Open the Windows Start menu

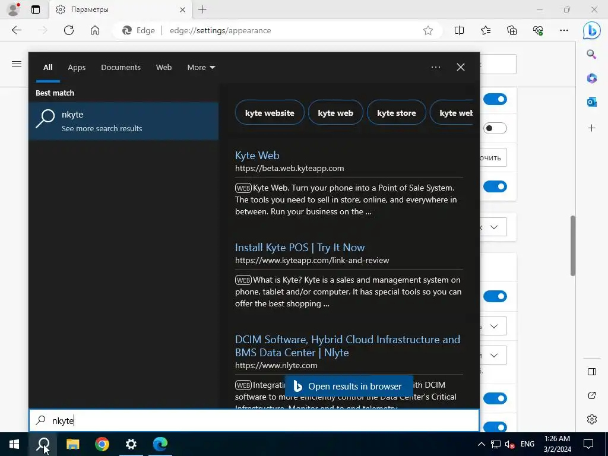(x=14, y=444)
